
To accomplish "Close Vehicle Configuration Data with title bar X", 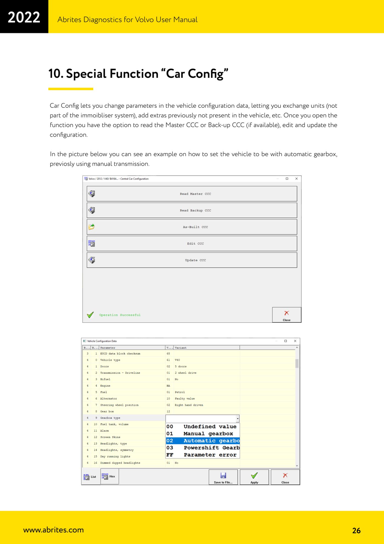I will coord(295,341).
